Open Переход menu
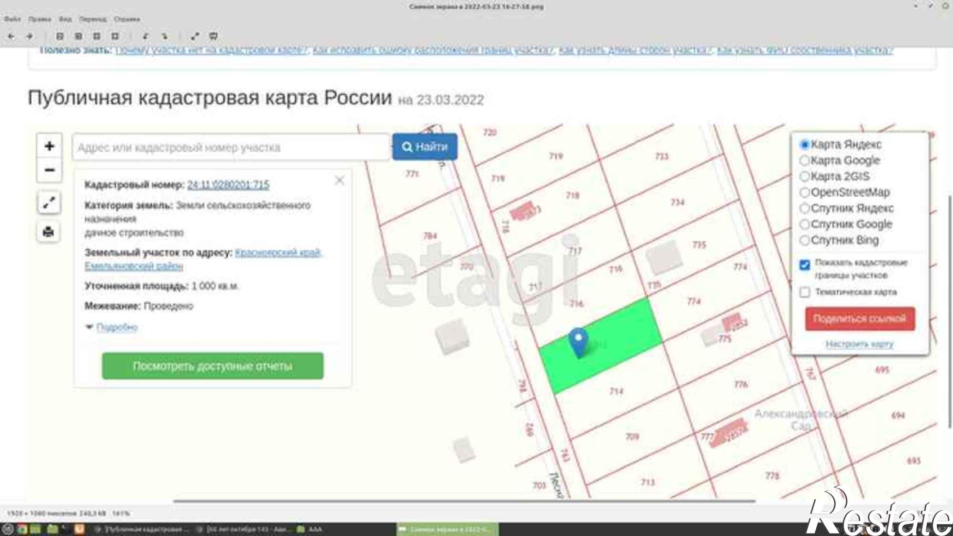 click(x=93, y=19)
